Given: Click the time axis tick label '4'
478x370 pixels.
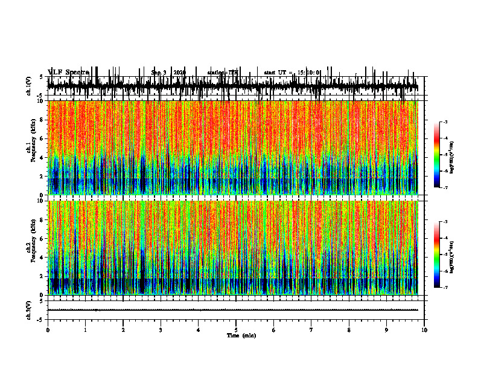Looking at the screenshot, I should coord(198,330).
